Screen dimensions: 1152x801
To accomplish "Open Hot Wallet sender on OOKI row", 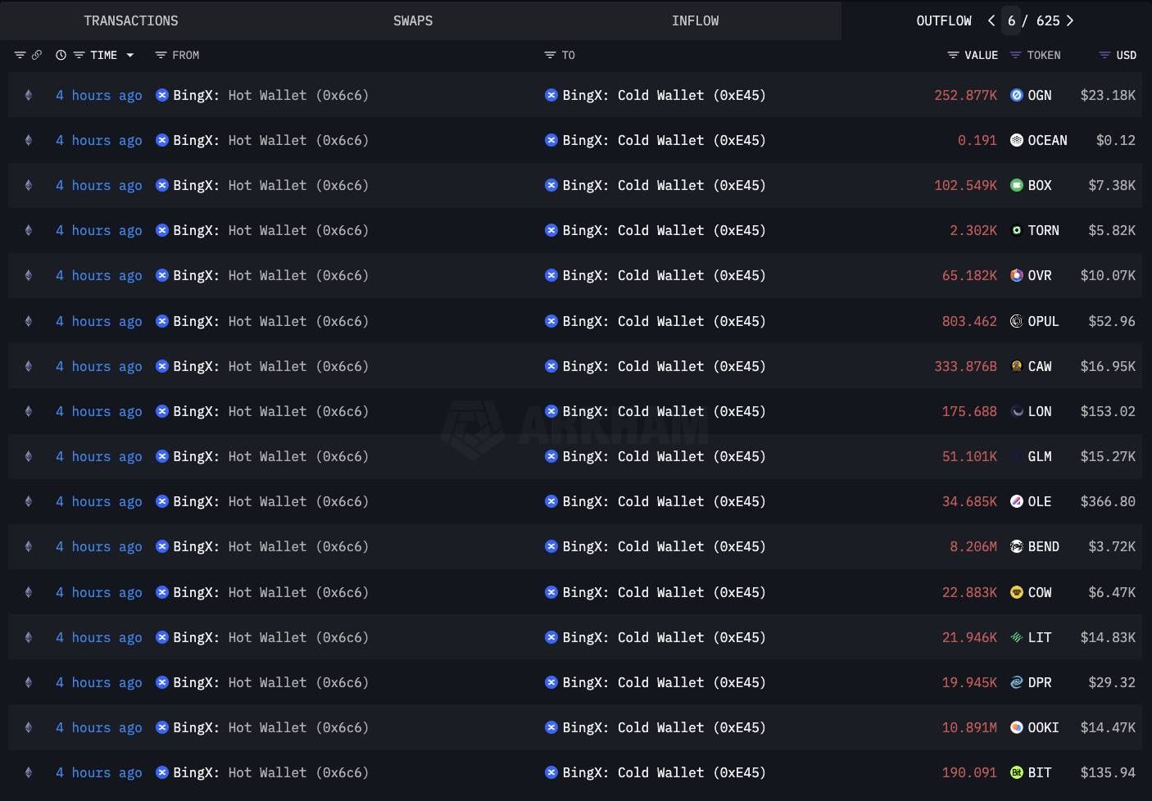I will pos(271,727).
